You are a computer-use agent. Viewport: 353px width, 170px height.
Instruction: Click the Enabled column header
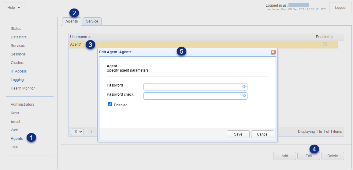click(x=325, y=37)
